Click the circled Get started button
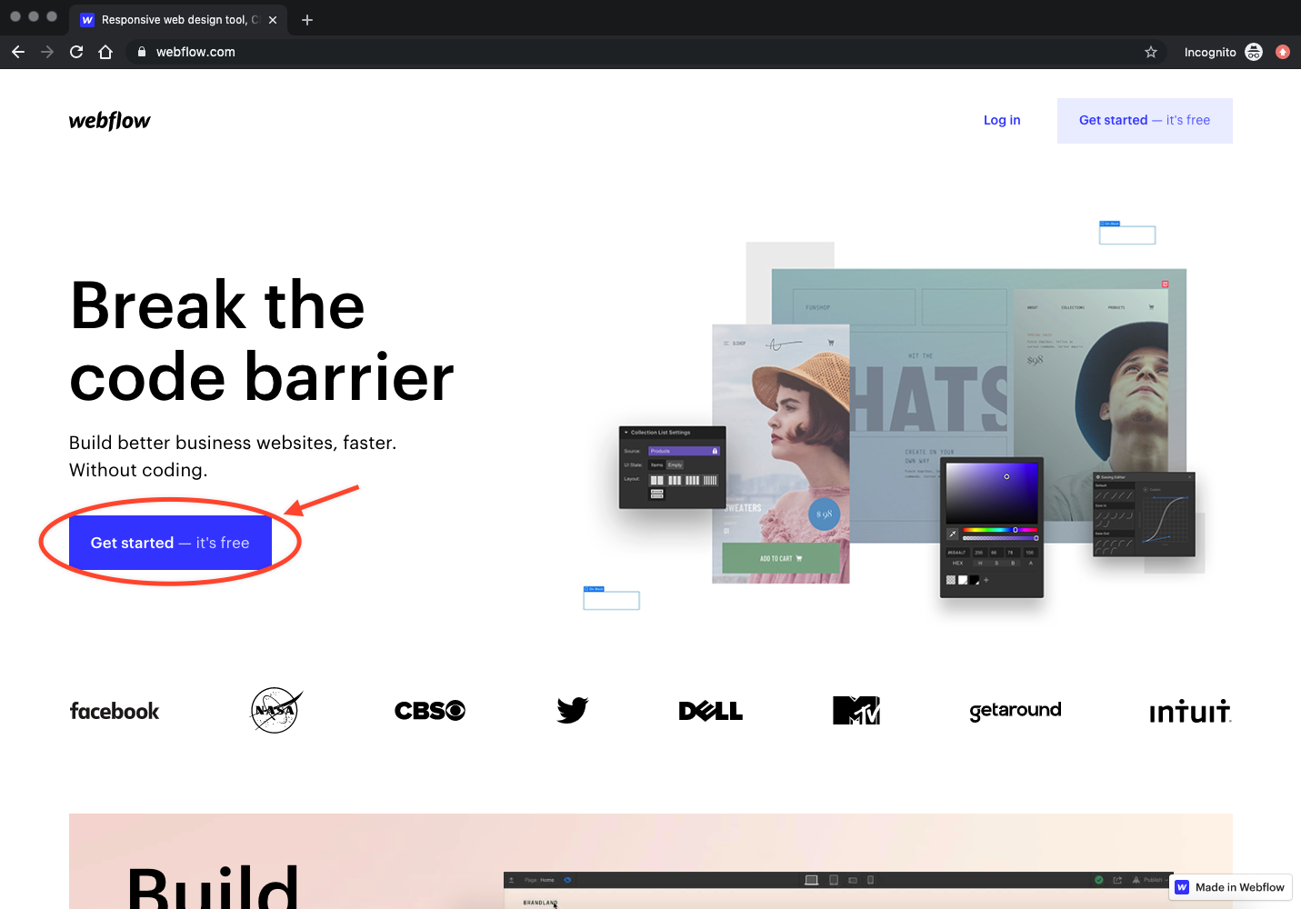Viewport: 1301px width, 909px height. (x=170, y=542)
